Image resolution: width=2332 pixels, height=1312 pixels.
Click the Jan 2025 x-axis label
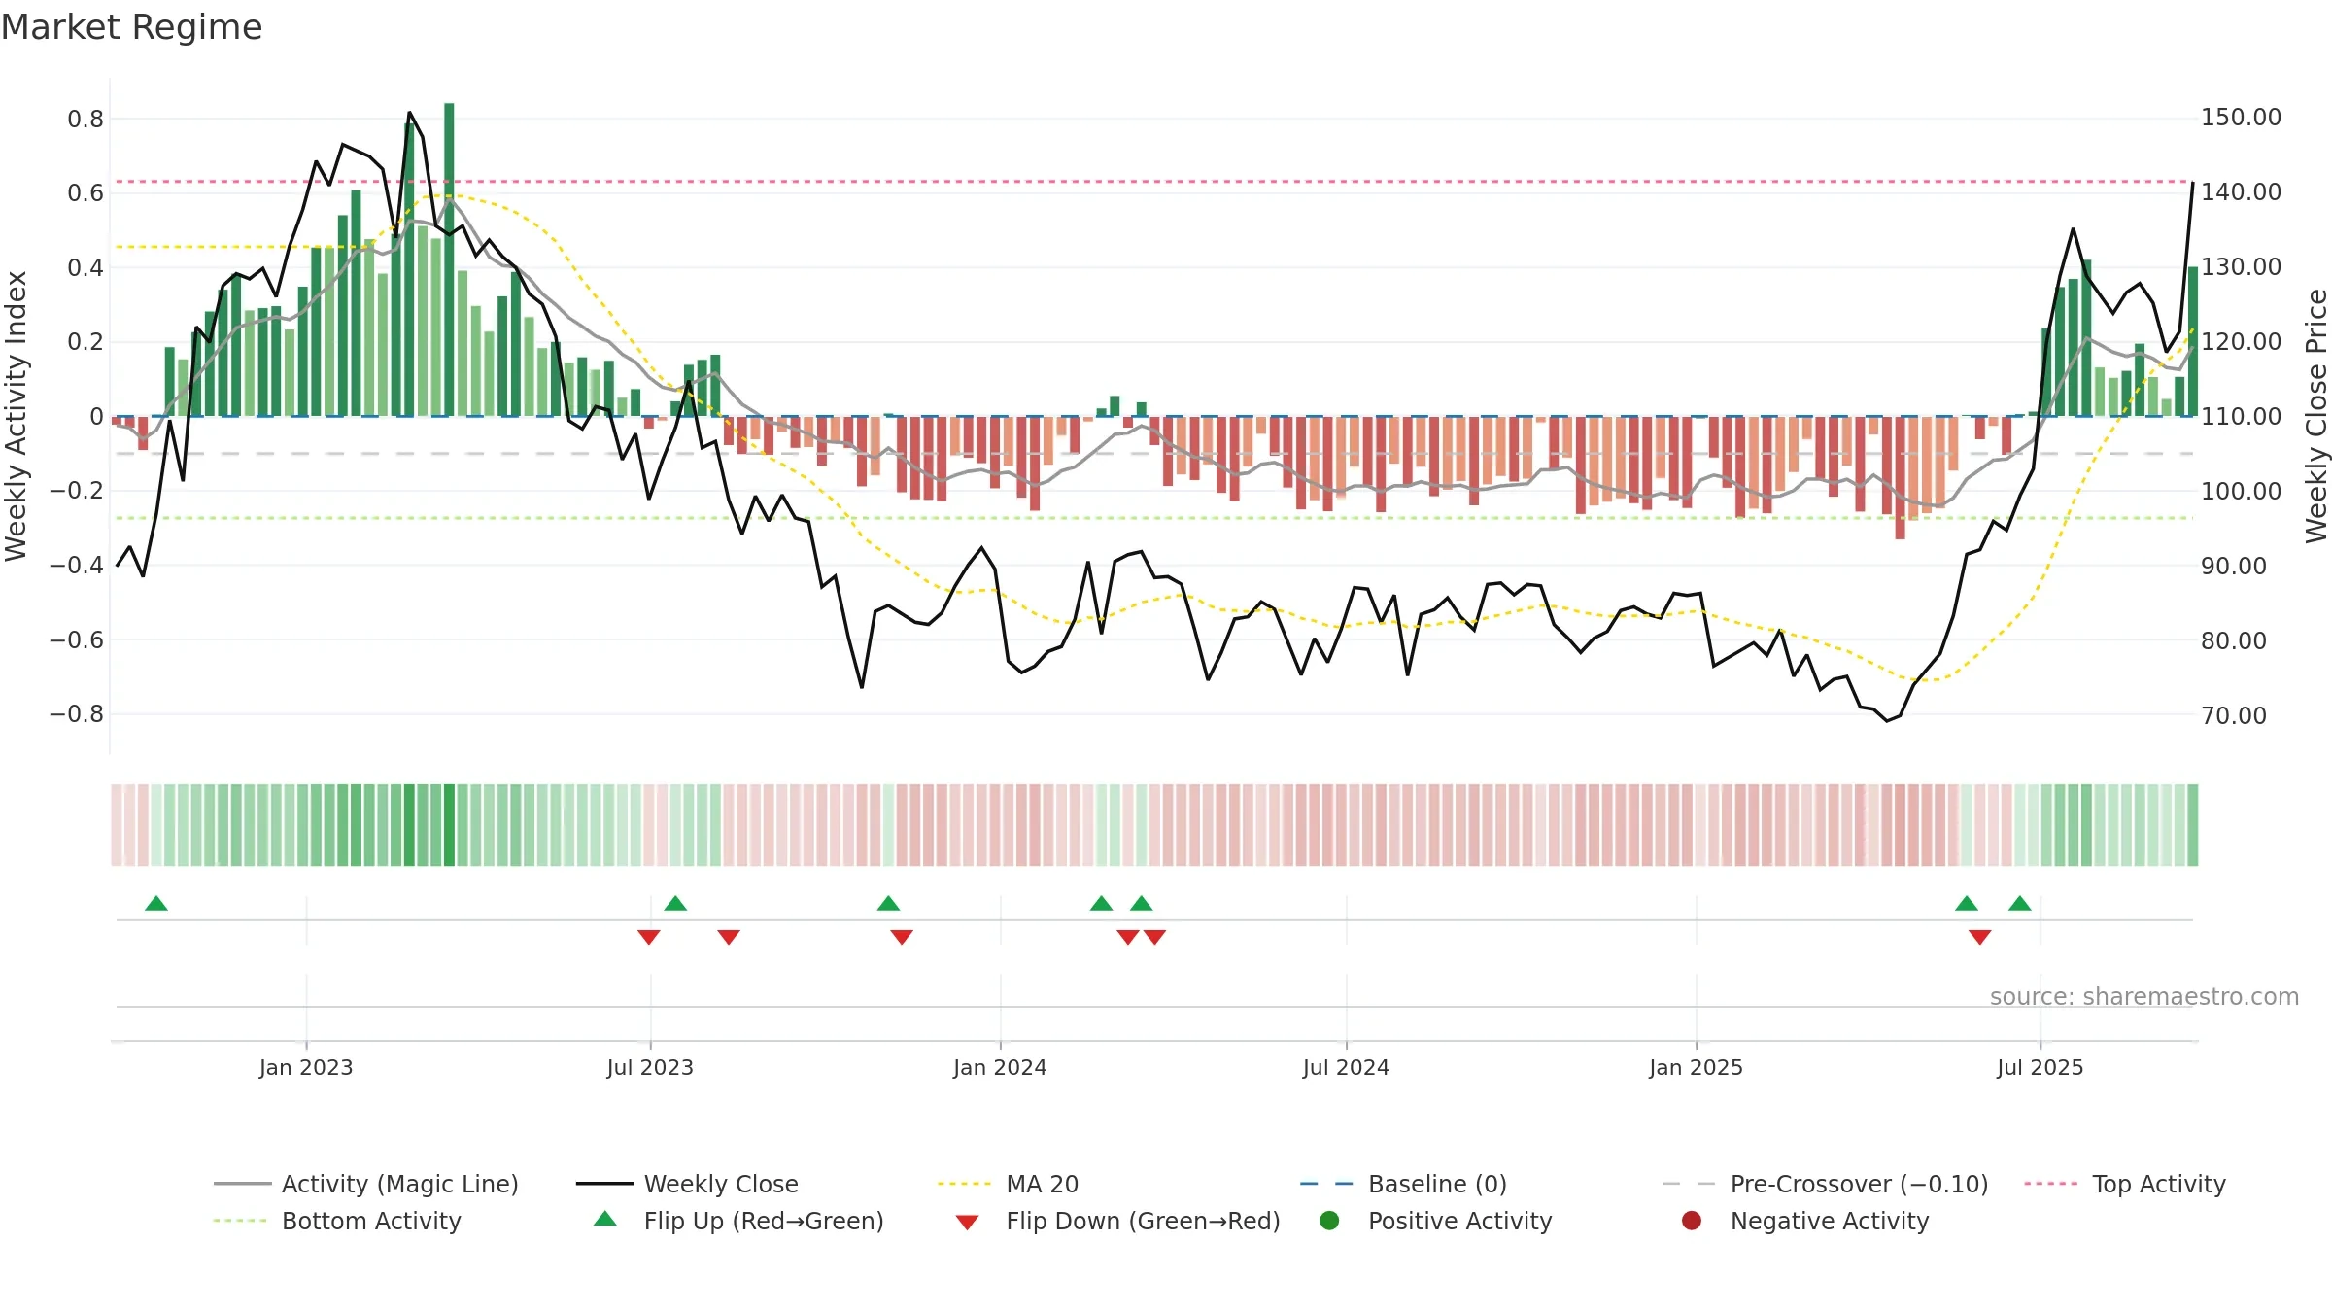pos(1696,1067)
